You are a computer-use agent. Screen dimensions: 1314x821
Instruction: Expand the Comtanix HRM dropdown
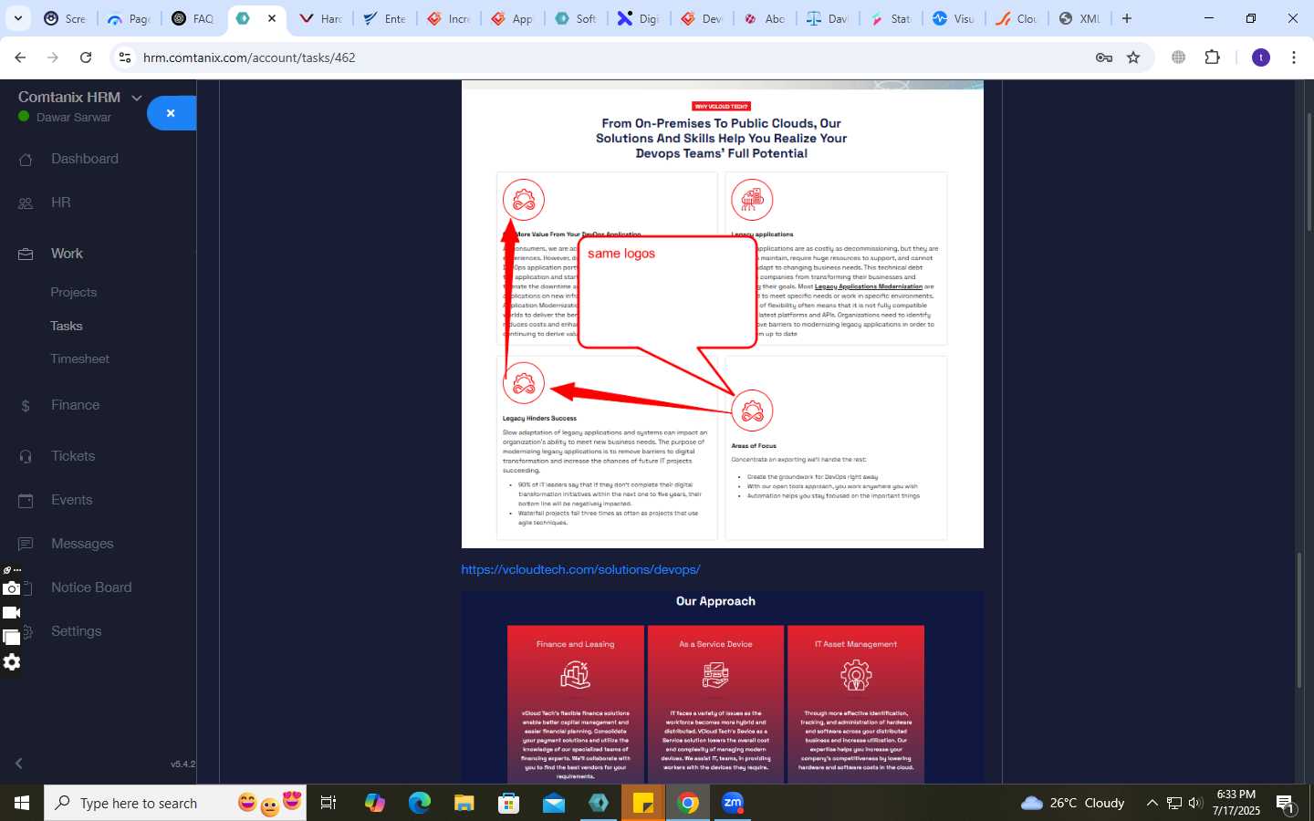point(137,98)
